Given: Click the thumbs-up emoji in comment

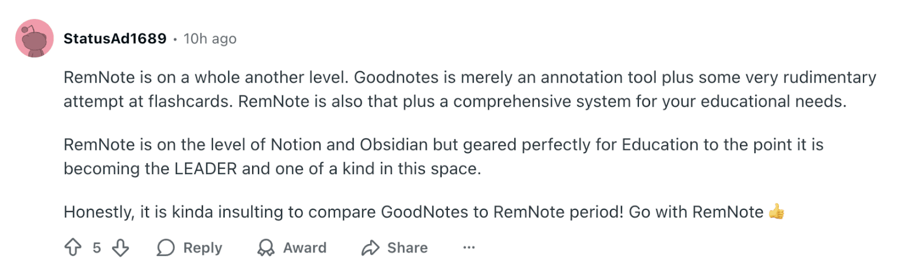Looking at the screenshot, I should tap(777, 212).
